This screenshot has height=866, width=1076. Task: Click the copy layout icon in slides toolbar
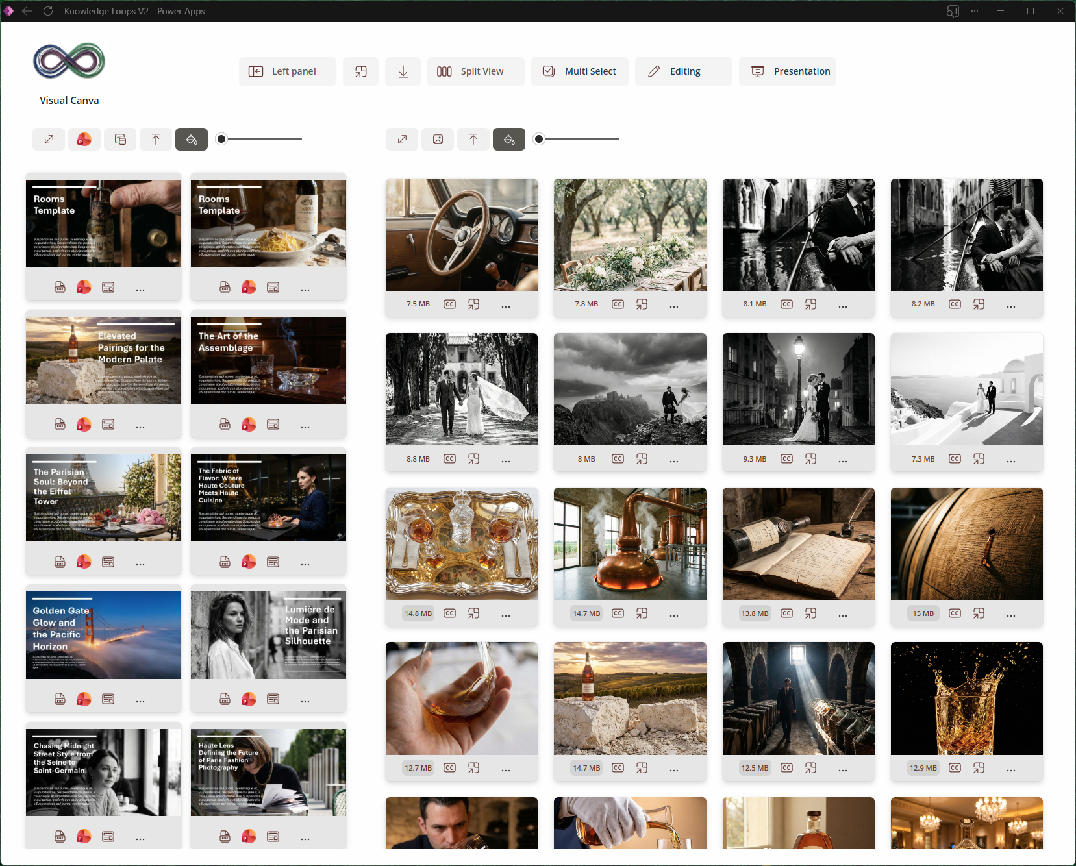pyautogui.click(x=120, y=139)
